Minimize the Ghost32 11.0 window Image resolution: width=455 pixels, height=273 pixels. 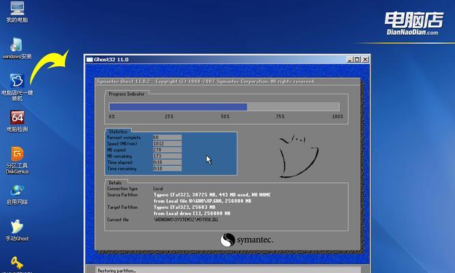click(350, 59)
